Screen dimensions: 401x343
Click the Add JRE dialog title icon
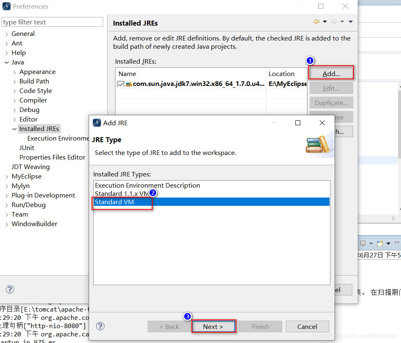[97, 123]
